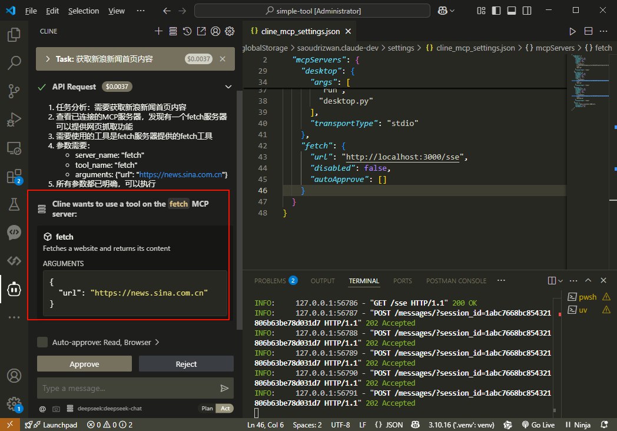The height and width of the screenshot is (431, 617).
Task: Expand Auto-approve options chevron
Action: (157, 342)
